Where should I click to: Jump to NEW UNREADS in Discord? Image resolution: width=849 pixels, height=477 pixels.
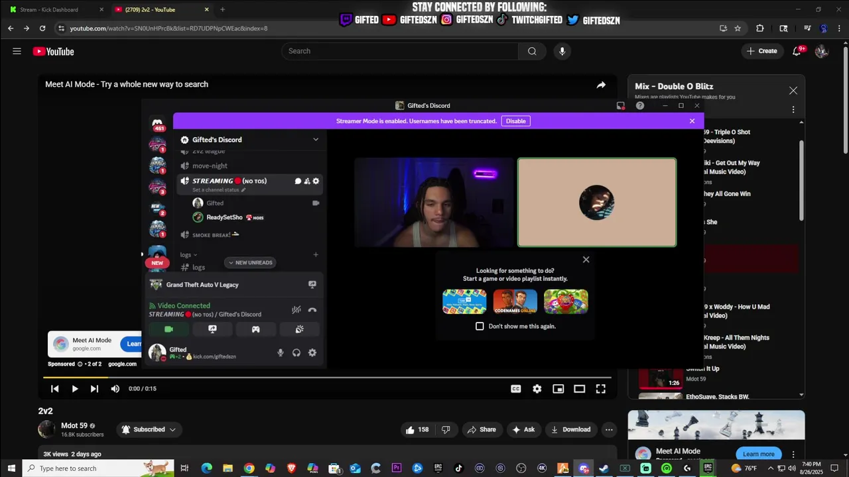251,262
